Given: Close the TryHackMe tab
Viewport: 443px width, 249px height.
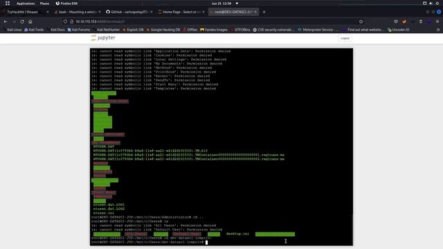Looking at the screenshot, I should pyautogui.click(x=48, y=12).
